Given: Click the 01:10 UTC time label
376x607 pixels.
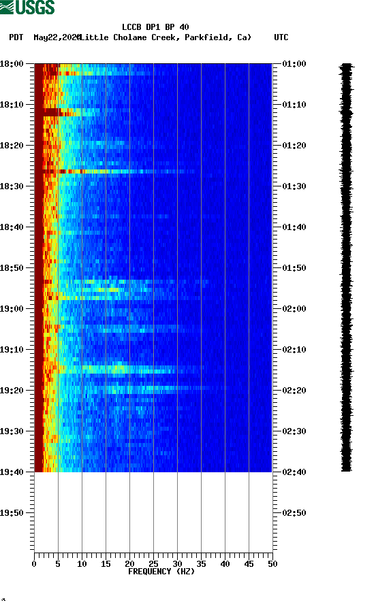Looking at the screenshot, I should pyautogui.click(x=294, y=105).
